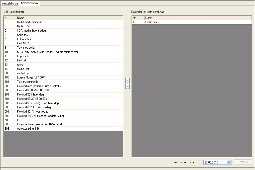Select calendar 'kopi av flex'
The height and width of the screenshot is (170, 255).
(63, 56)
